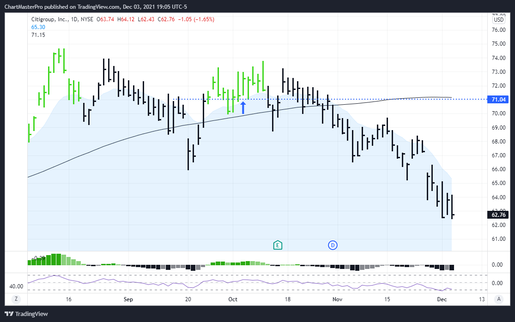Screen dimensions: 515x322
Task: Click the 71.15 indicator value
Action: point(38,35)
